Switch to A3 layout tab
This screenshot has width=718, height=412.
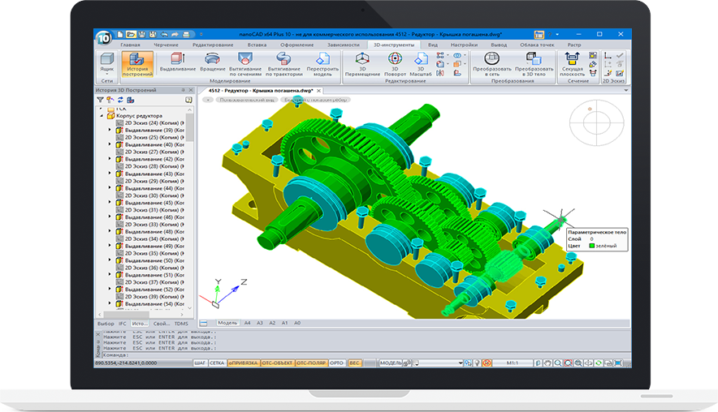point(260,324)
